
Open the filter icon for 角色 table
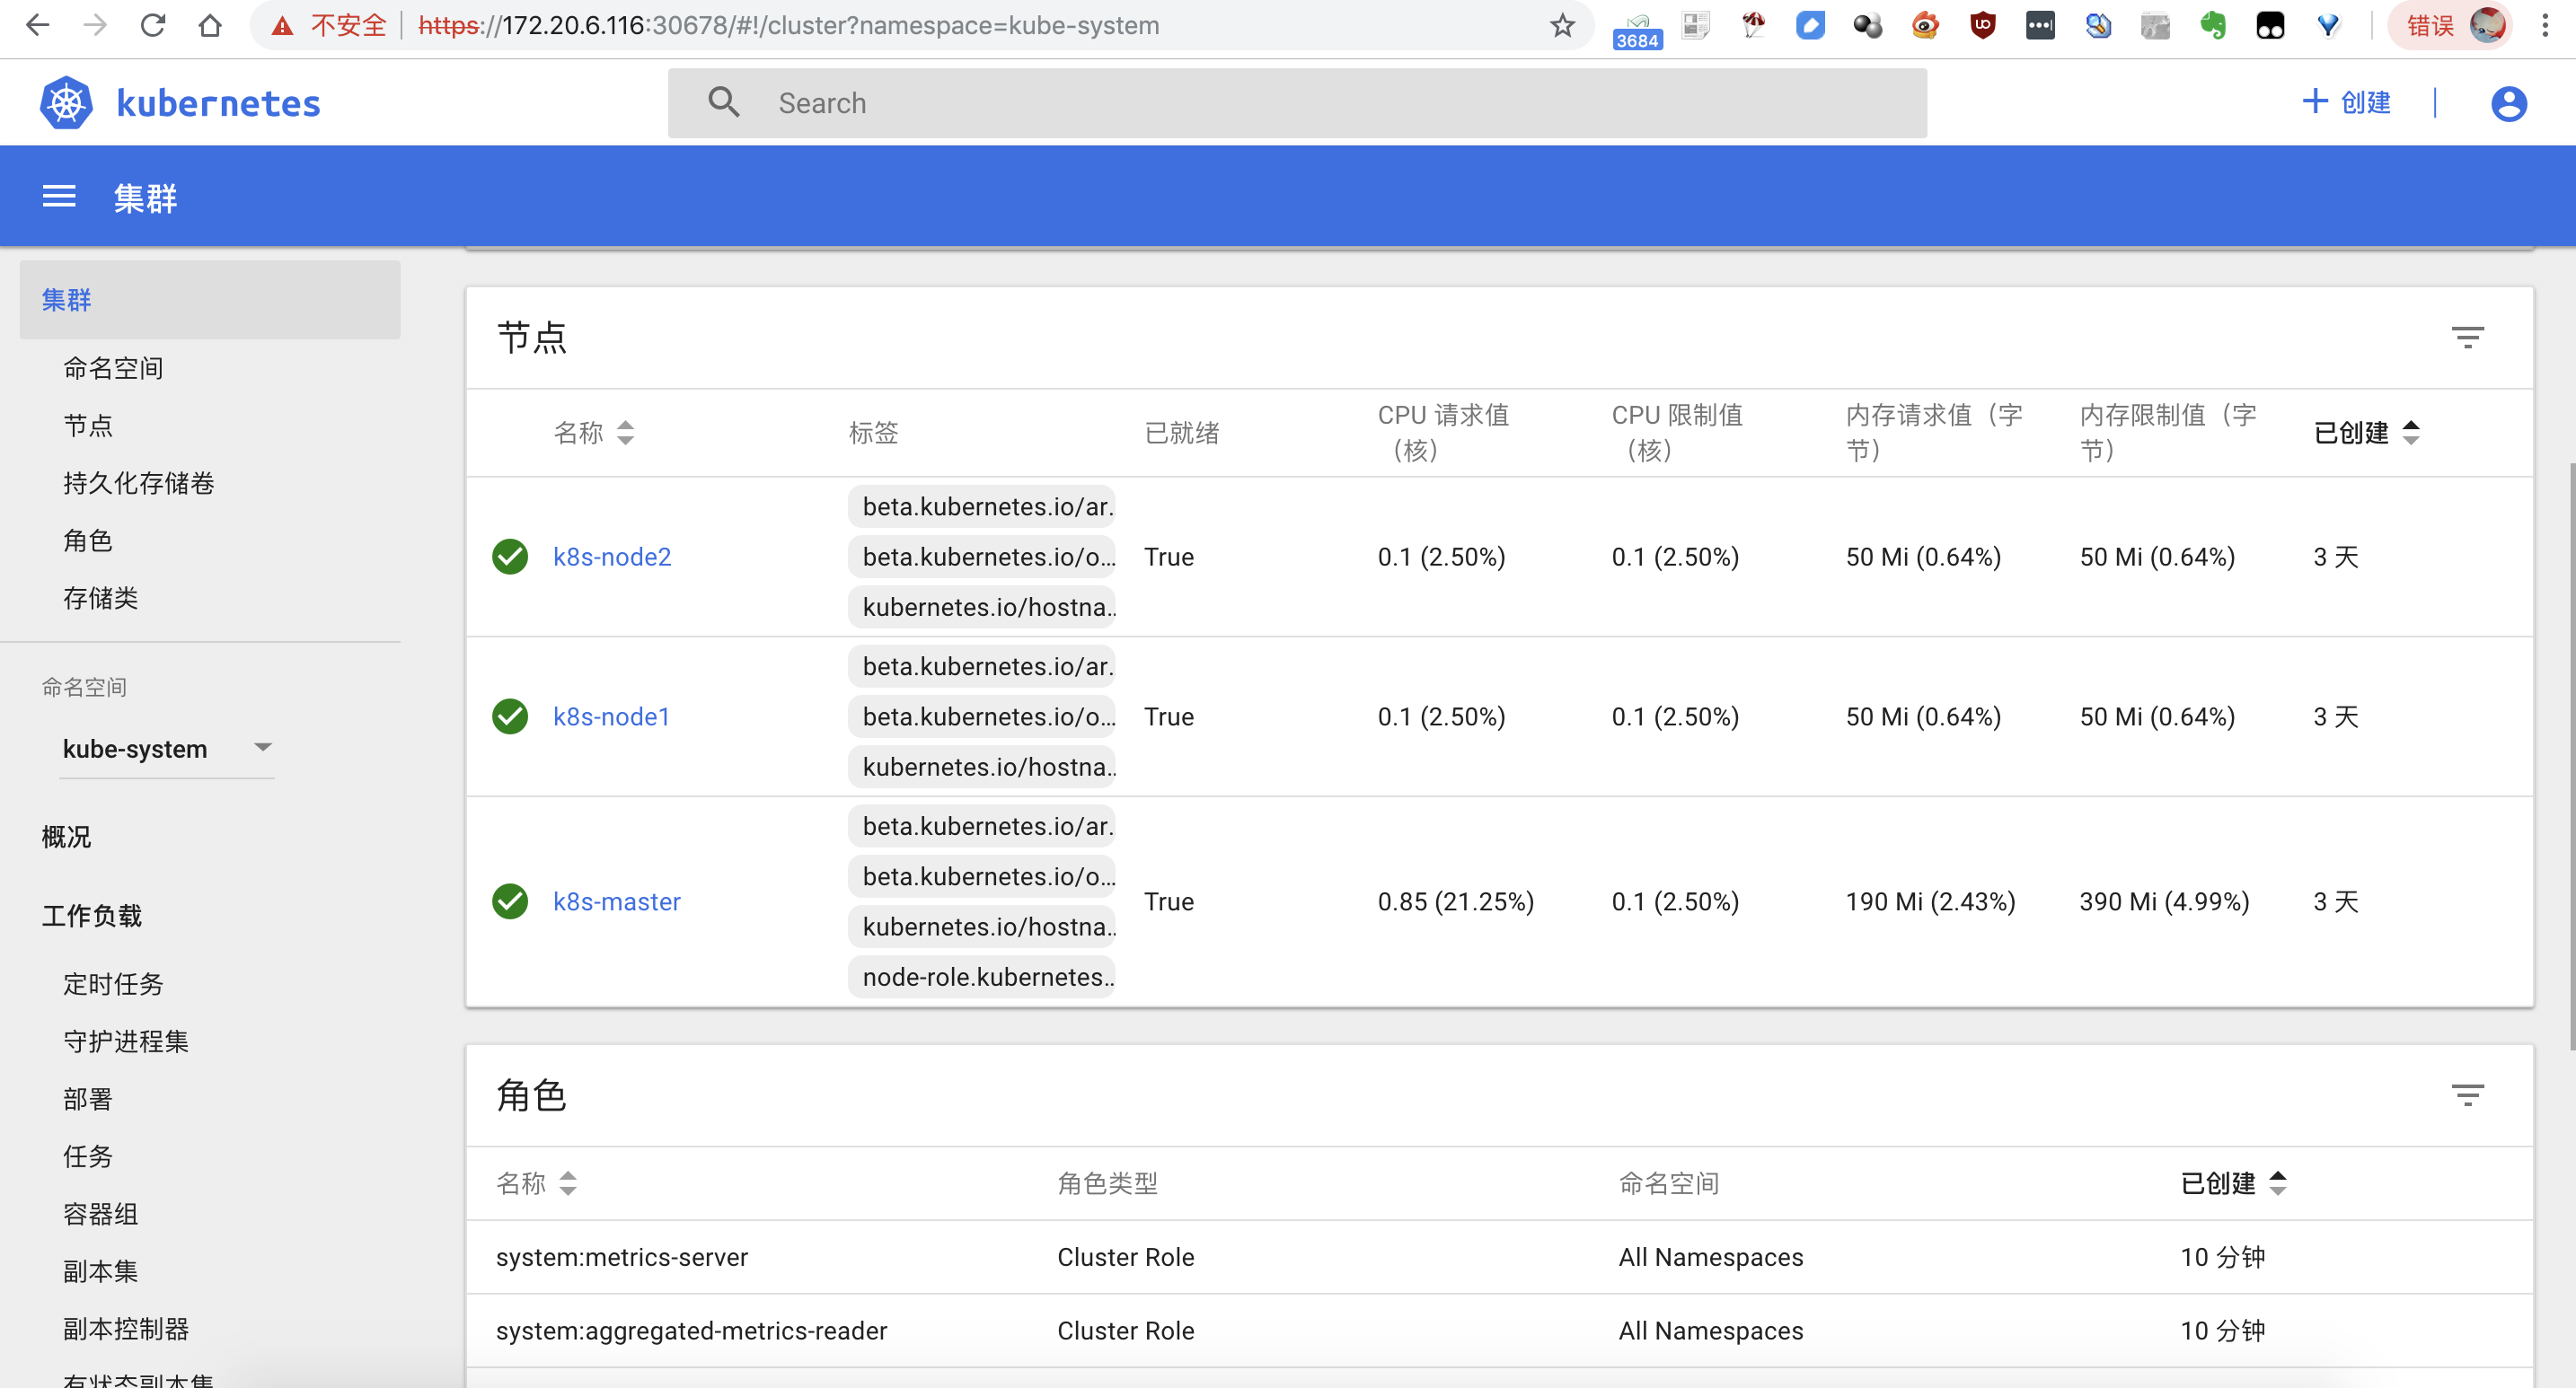[2467, 1094]
